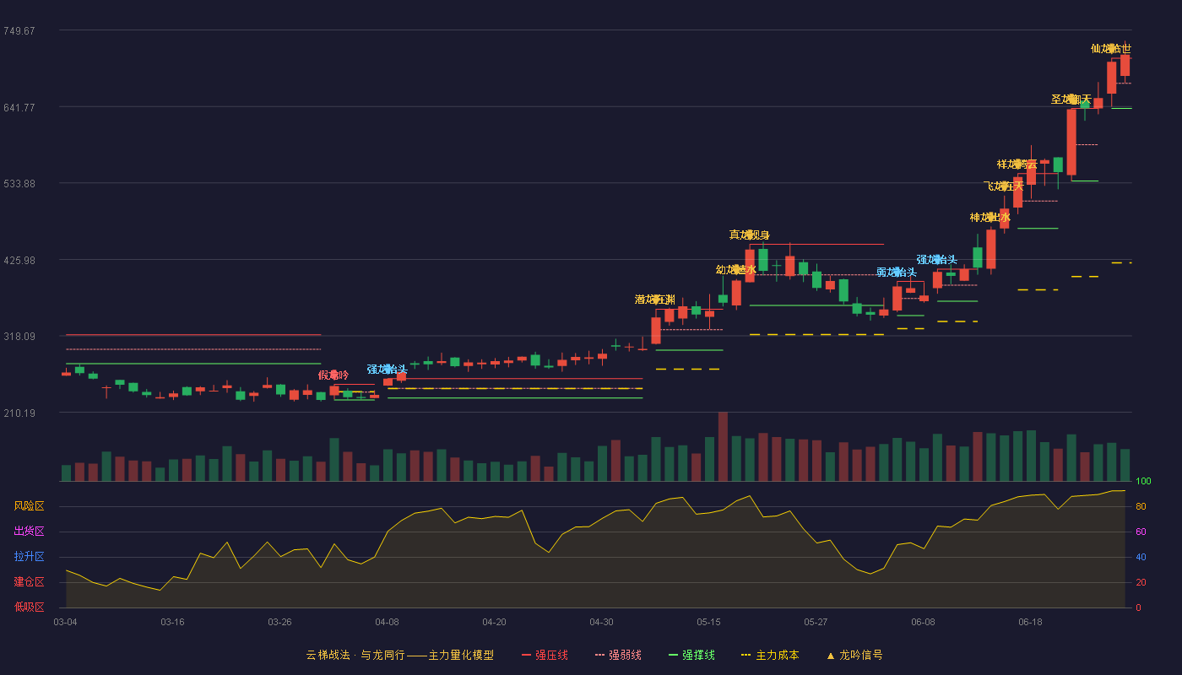The width and height of the screenshot is (1182, 675).
Task: Toggle the 强弱线 legend series
Action: point(618,655)
